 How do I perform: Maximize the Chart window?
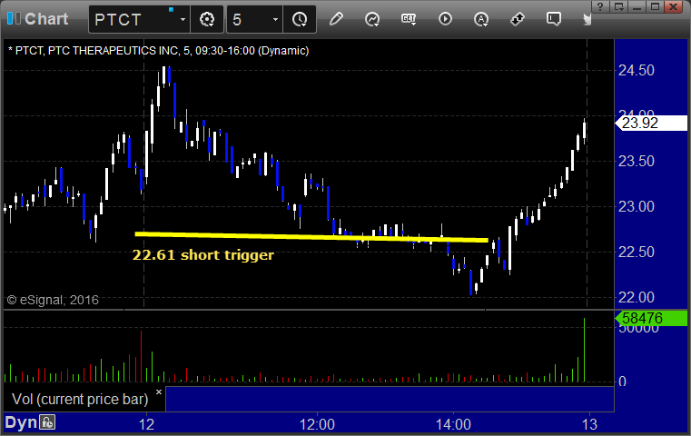[656, 6]
